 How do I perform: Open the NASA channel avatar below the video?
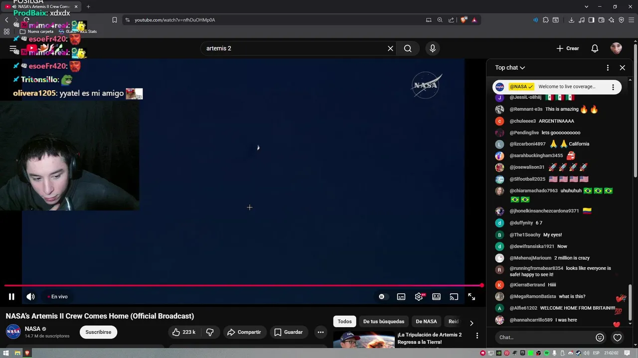(x=13, y=332)
